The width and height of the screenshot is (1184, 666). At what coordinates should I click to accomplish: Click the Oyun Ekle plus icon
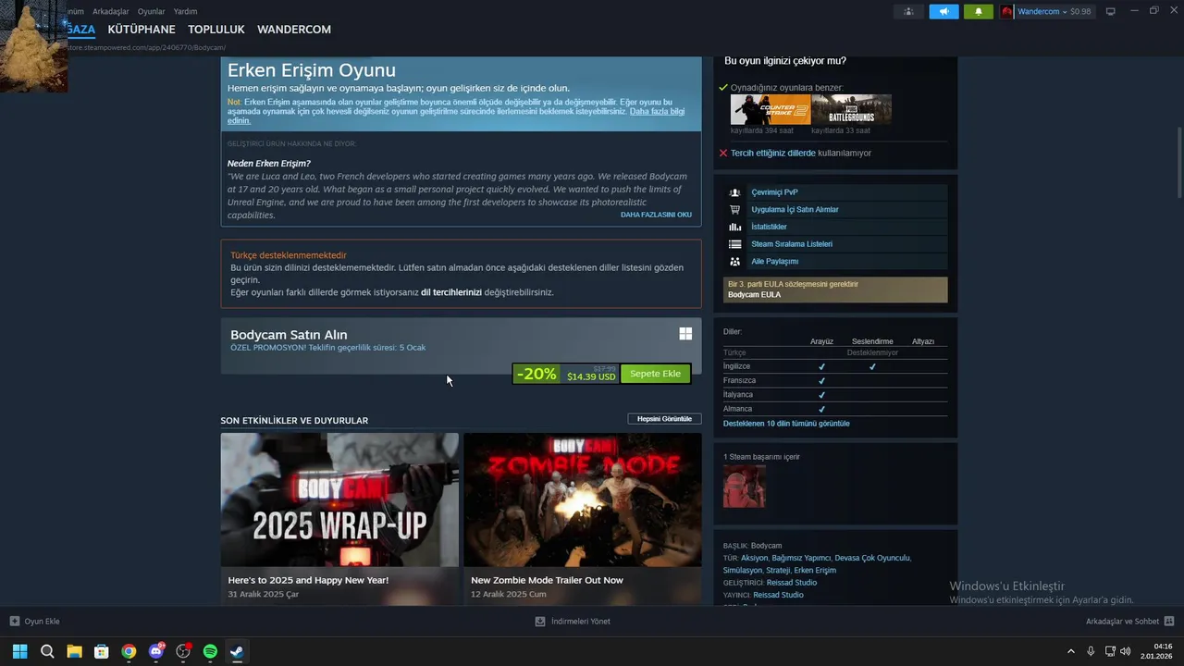coord(14,622)
